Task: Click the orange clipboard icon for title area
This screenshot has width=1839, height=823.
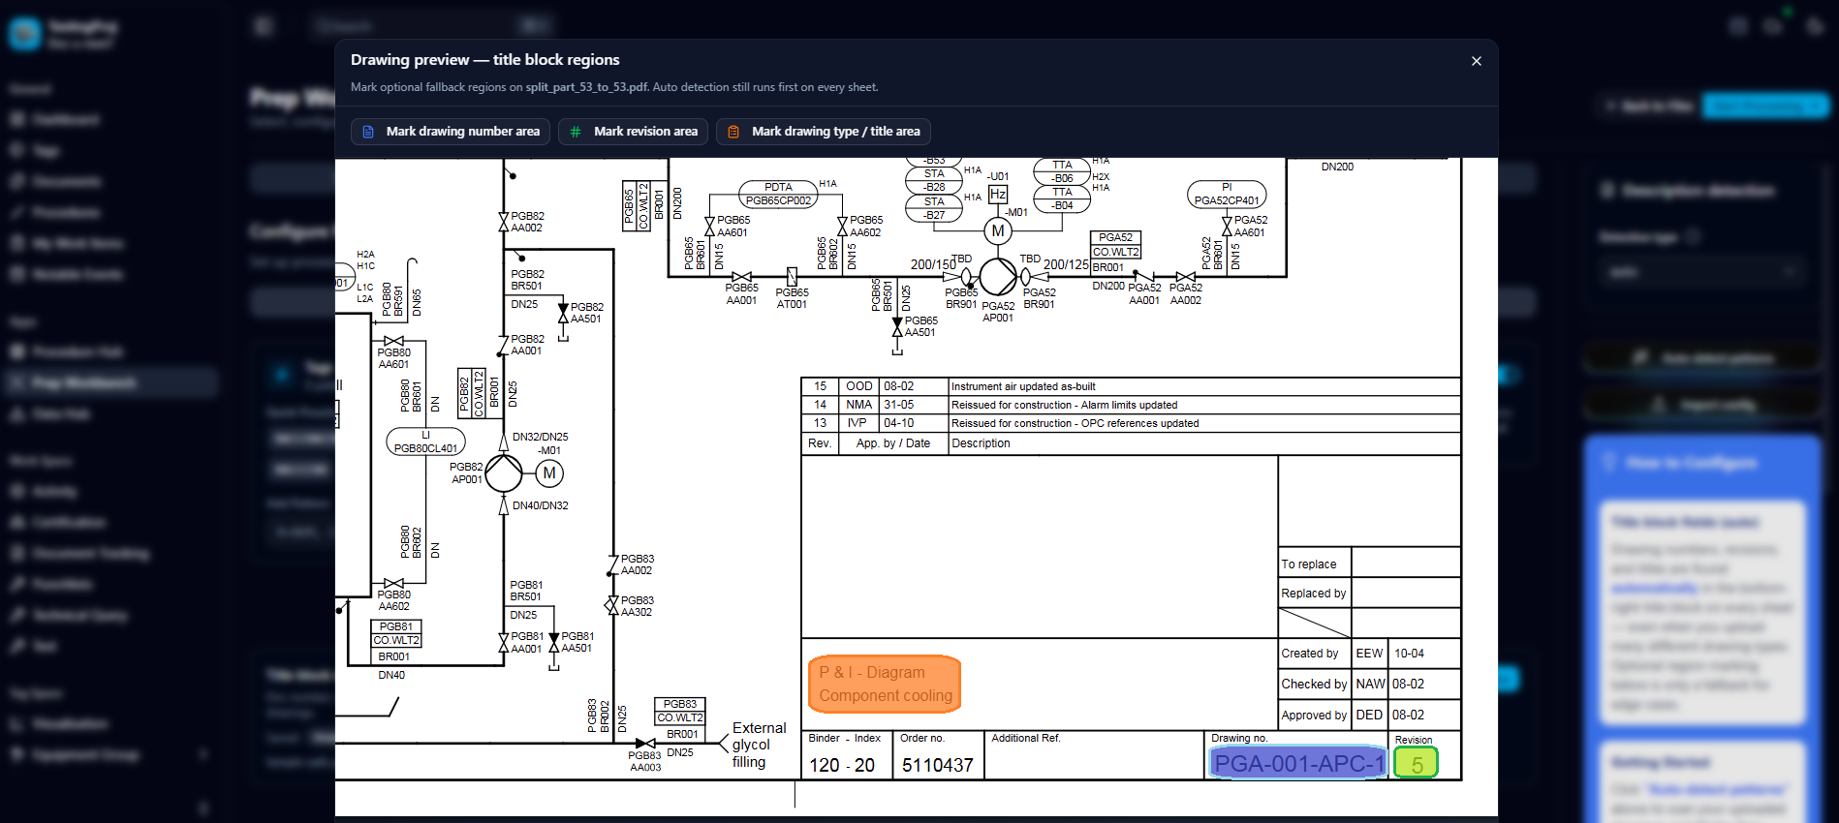Action: [733, 132]
